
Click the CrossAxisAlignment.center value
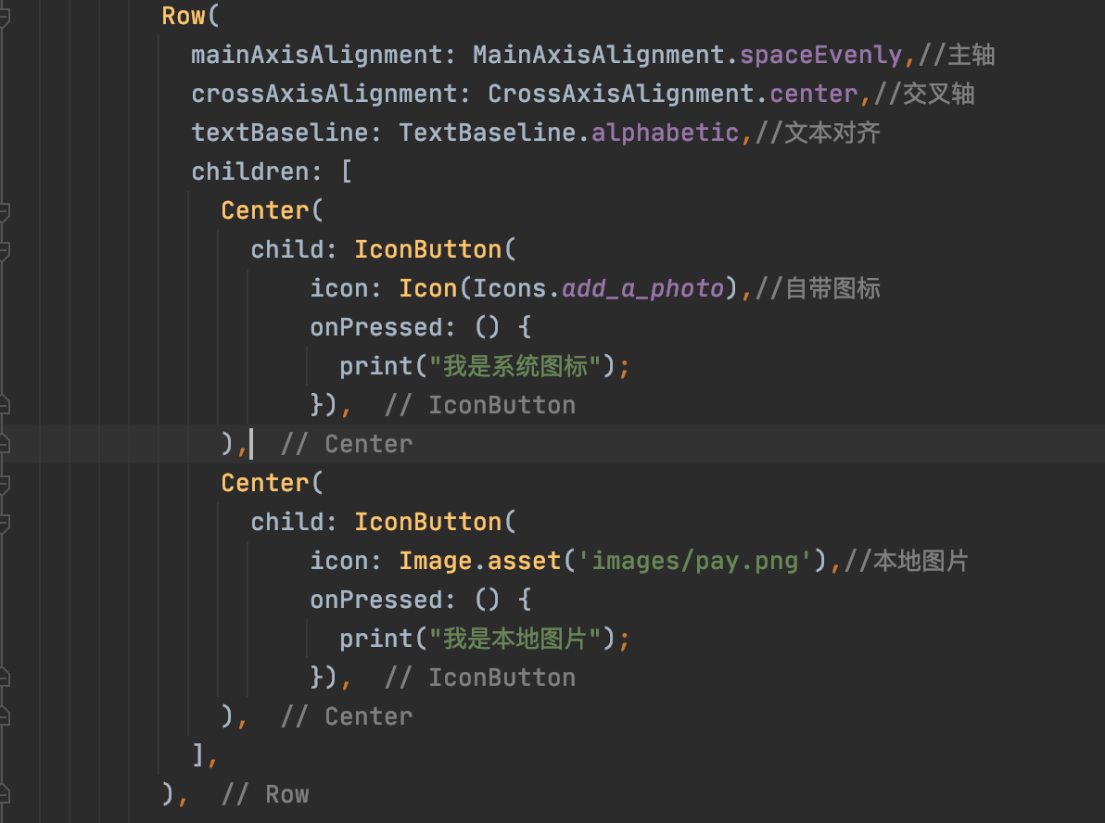(x=811, y=93)
